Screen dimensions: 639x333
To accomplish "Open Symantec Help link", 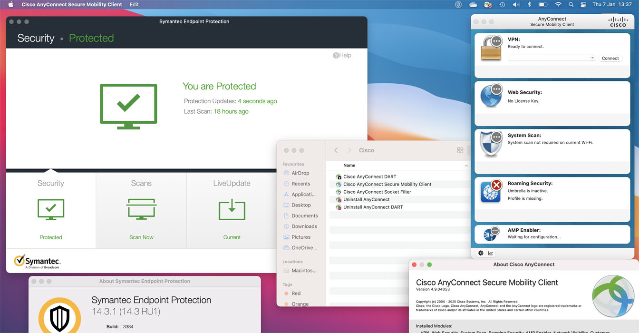I will point(342,55).
